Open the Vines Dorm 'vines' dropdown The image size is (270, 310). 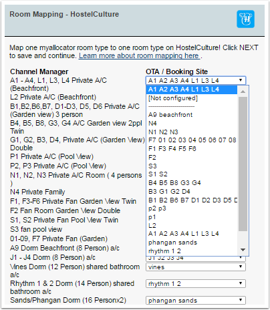[x=196, y=267]
